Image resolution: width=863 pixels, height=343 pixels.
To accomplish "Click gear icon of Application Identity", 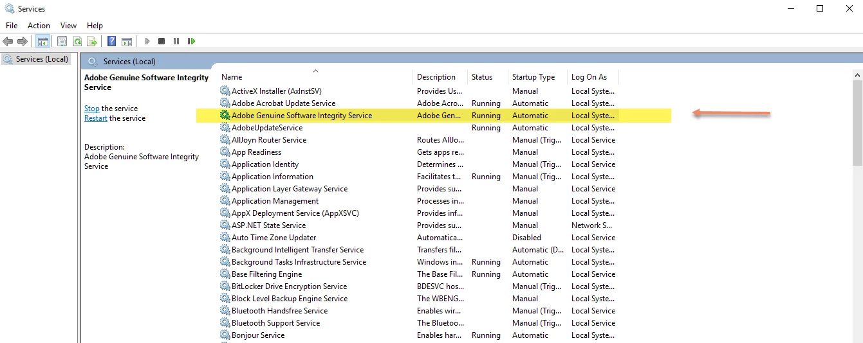I will [x=225, y=164].
